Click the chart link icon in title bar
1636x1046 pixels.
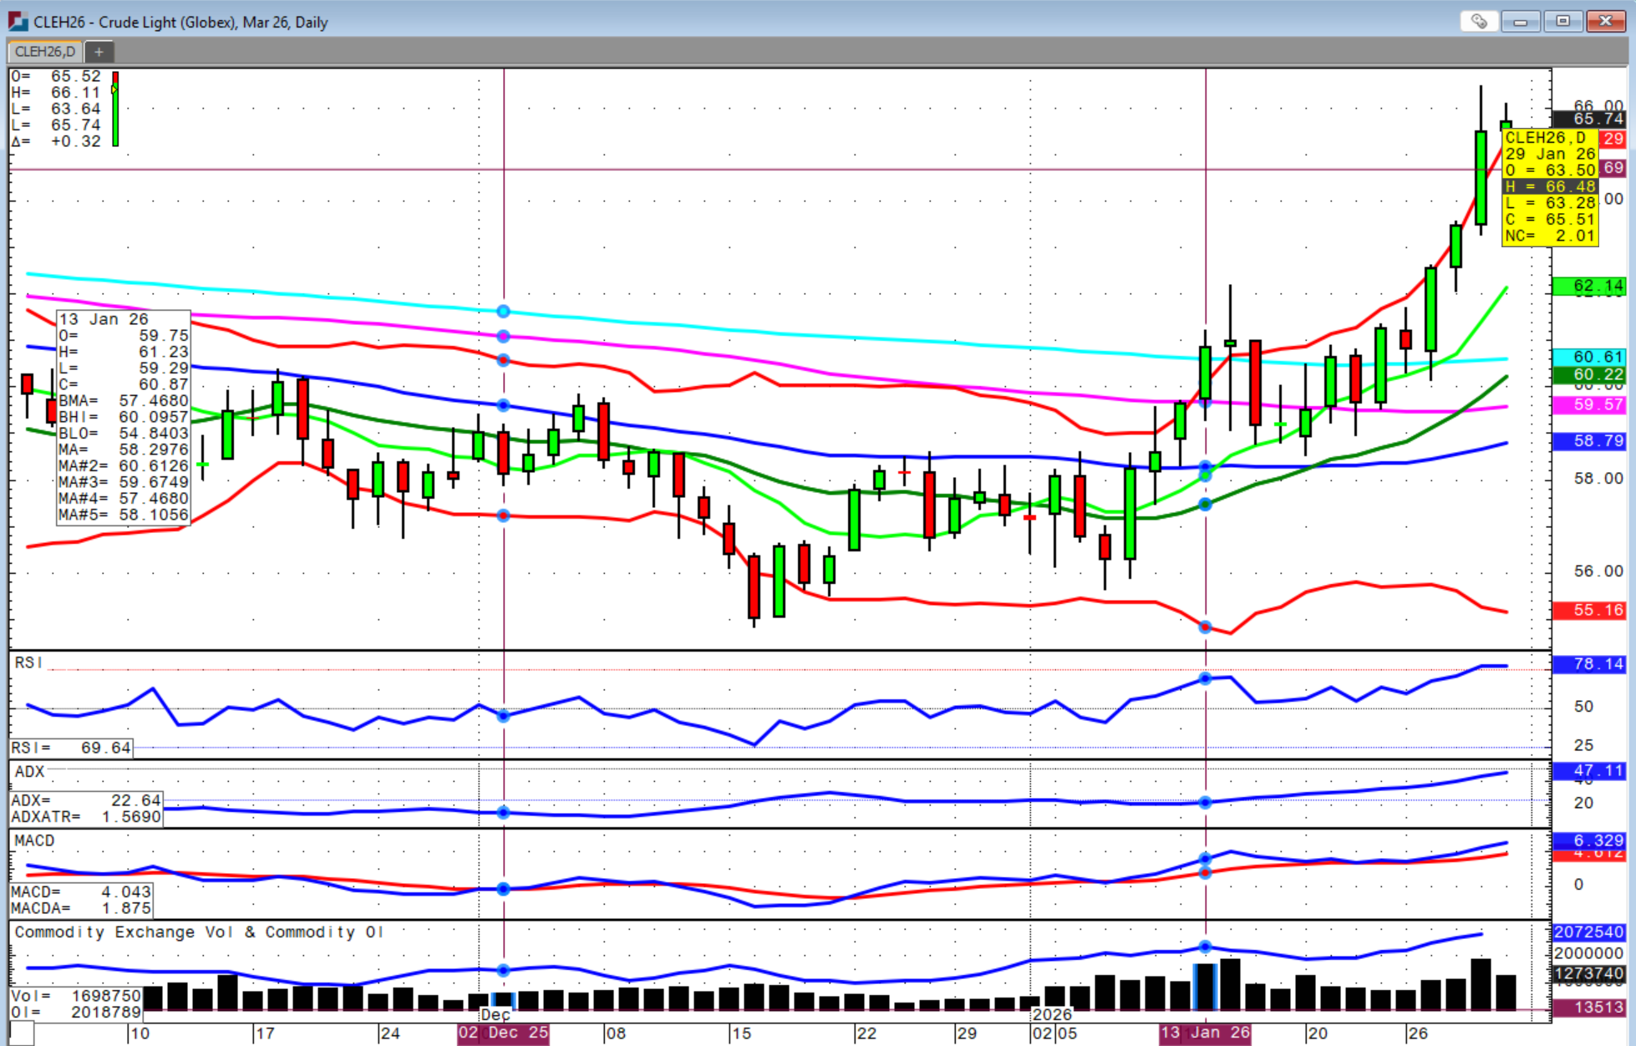1479,22
